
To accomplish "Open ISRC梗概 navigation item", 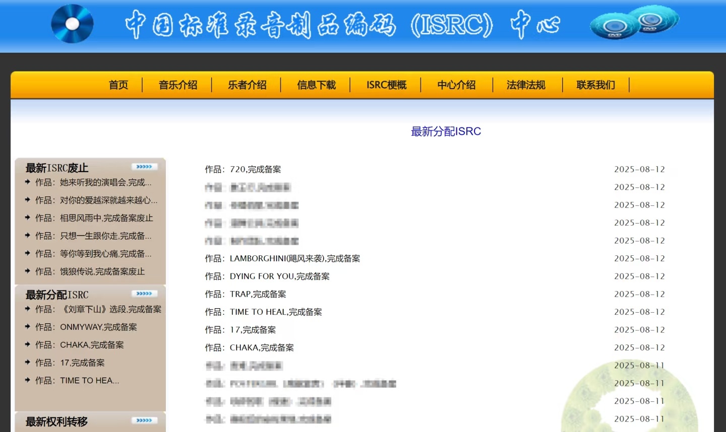I will (386, 85).
